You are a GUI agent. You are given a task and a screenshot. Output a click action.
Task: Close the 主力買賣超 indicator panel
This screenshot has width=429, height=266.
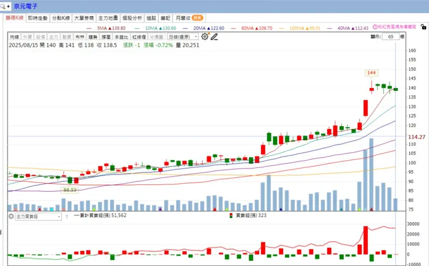[11, 217]
